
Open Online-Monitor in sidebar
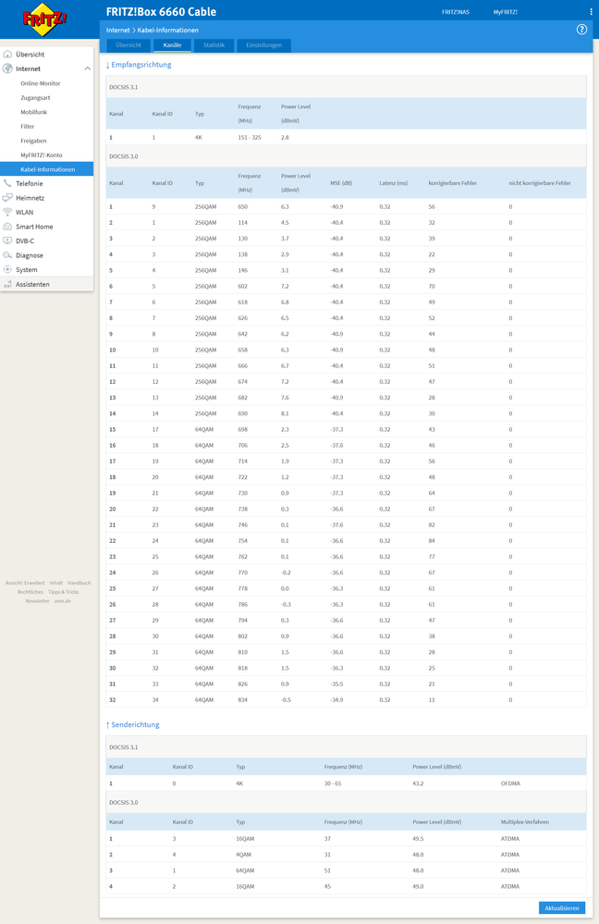point(41,83)
